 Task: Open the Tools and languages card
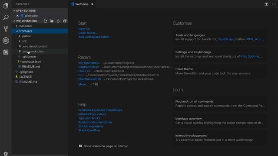pos(220,37)
